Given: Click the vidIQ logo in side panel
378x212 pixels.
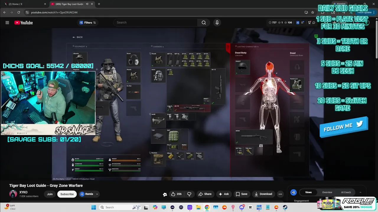Looking at the screenshot, I should (294, 192).
